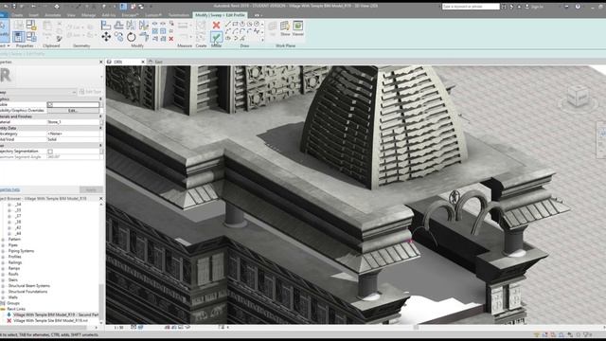Open the Manage ribbon tab
This screenshot has width=606, height=341.
[88, 15]
